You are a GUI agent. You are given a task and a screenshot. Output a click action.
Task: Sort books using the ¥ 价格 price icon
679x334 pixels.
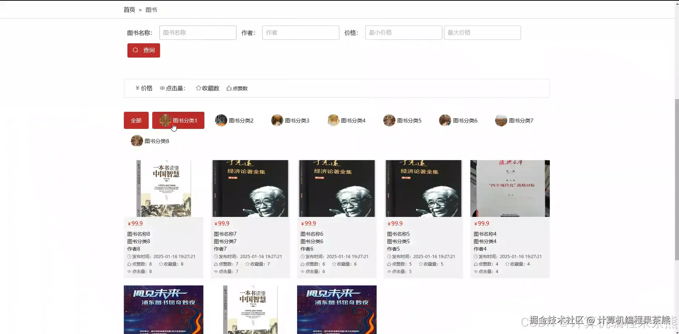click(137, 88)
